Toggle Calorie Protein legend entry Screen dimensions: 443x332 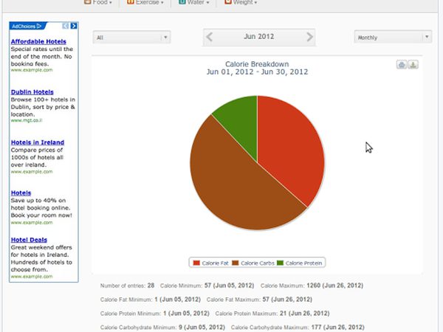pos(300,263)
